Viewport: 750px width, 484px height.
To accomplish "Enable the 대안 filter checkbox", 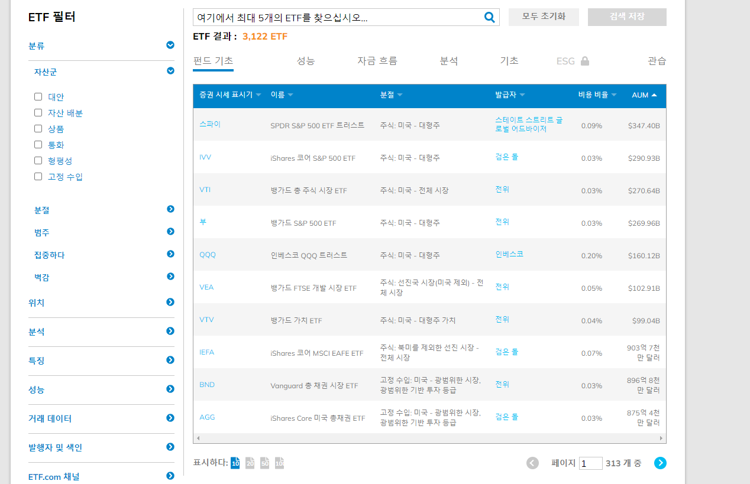I will click(x=38, y=96).
